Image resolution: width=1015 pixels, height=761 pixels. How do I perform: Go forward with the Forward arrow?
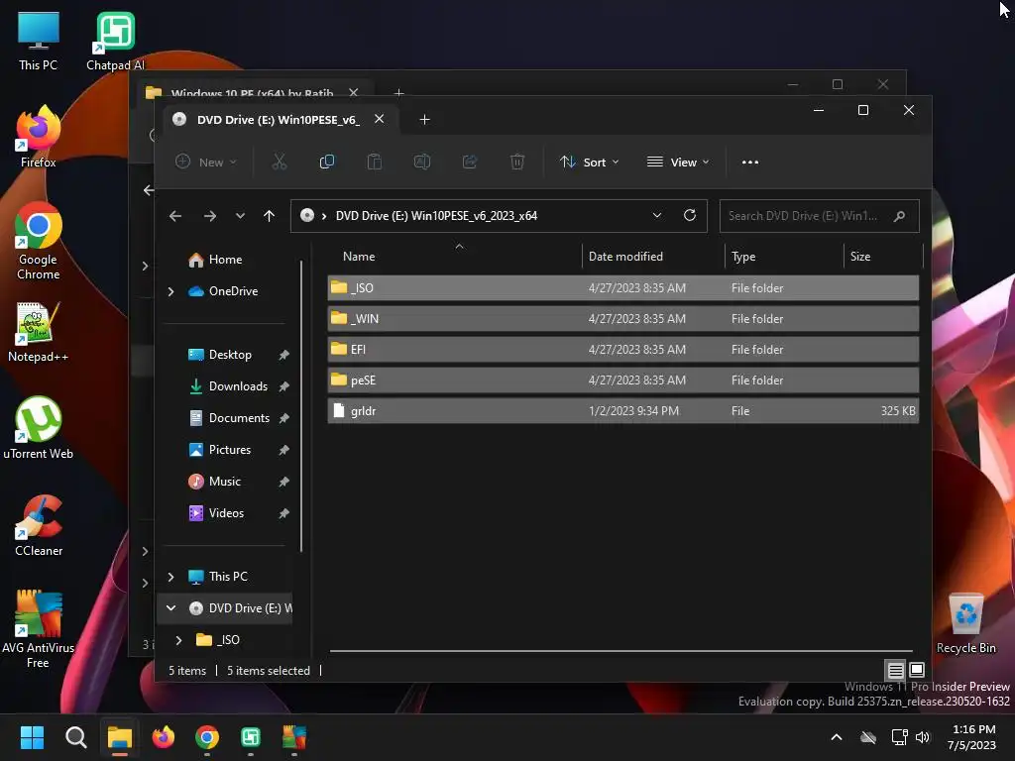coord(210,216)
